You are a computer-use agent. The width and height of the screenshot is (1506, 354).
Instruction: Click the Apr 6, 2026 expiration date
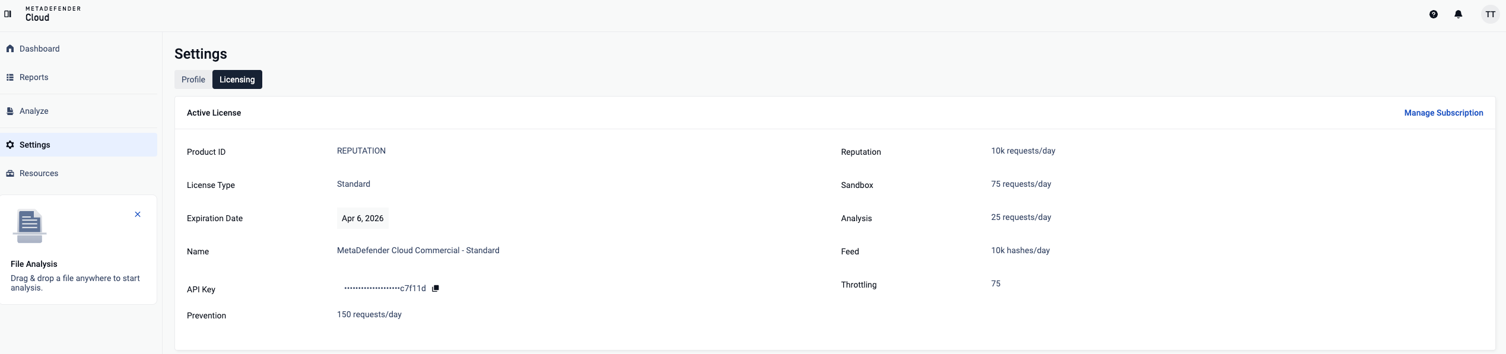(363, 218)
